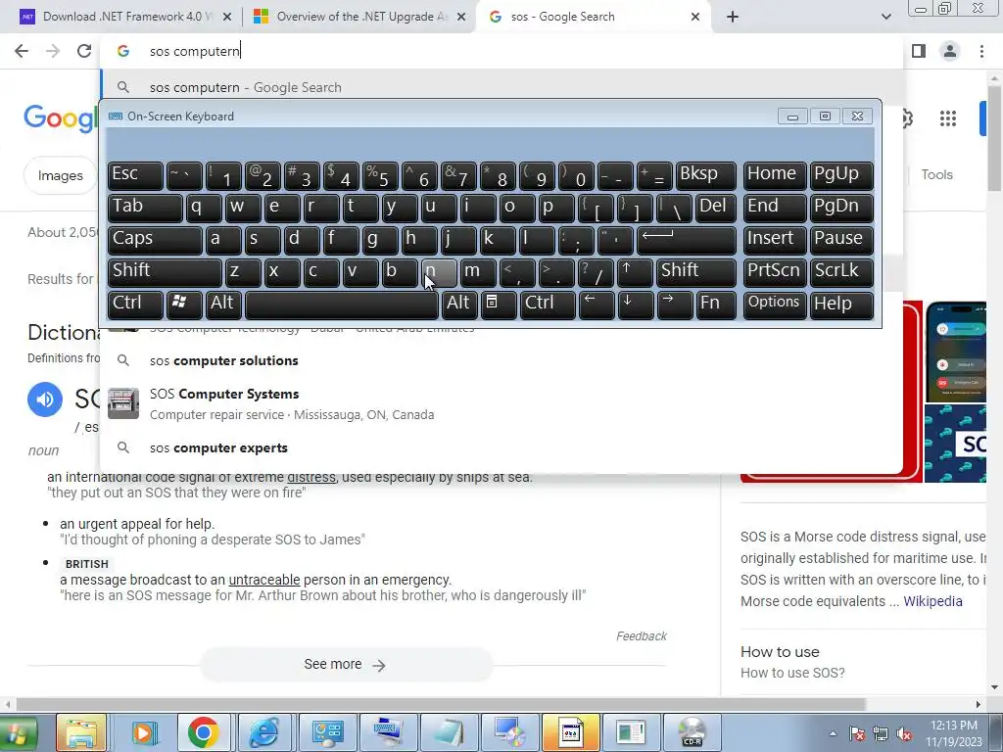The width and height of the screenshot is (1003, 752).
Task: Launch Internet Explorer from taskbar
Action: click(264, 732)
